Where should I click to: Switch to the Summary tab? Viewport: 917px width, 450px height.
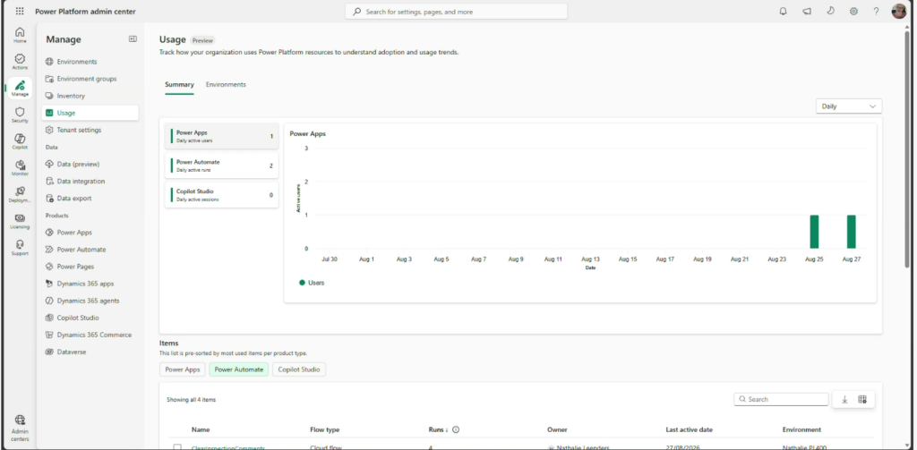coord(179,85)
